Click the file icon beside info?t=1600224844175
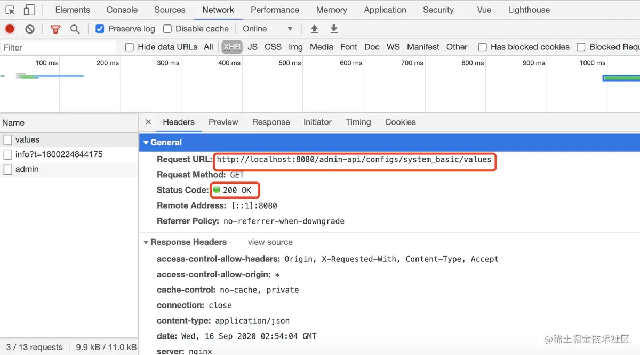This screenshot has height=355, width=640. (7, 154)
